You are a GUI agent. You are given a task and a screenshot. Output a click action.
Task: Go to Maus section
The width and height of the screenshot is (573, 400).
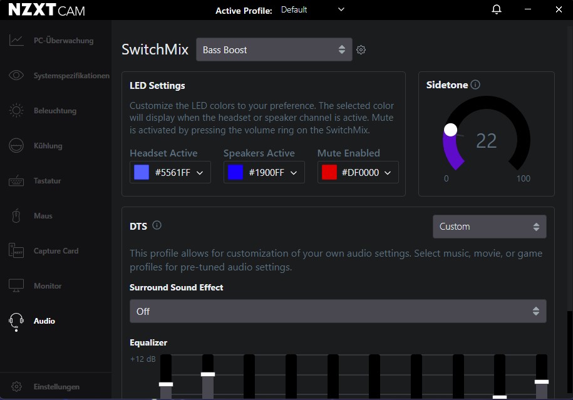[43, 216]
